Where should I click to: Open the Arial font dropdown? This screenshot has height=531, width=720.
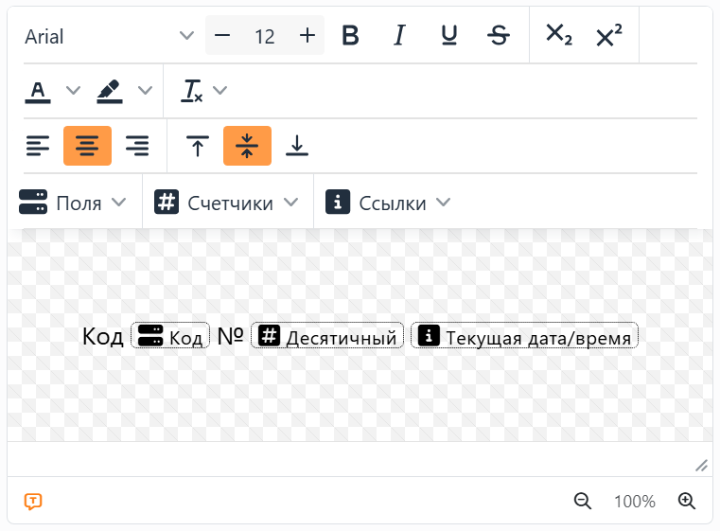coord(110,36)
